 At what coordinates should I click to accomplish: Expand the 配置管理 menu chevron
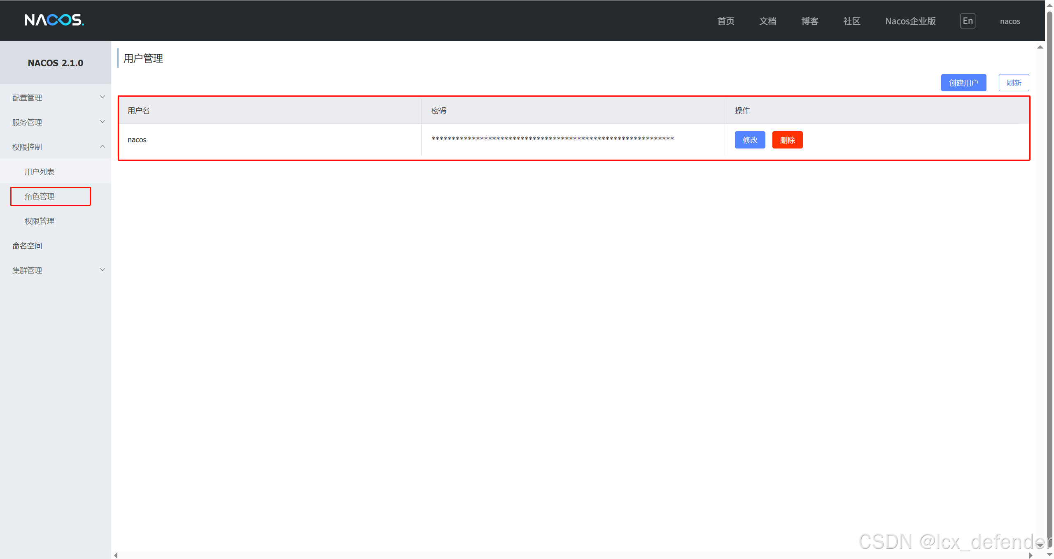(103, 97)
